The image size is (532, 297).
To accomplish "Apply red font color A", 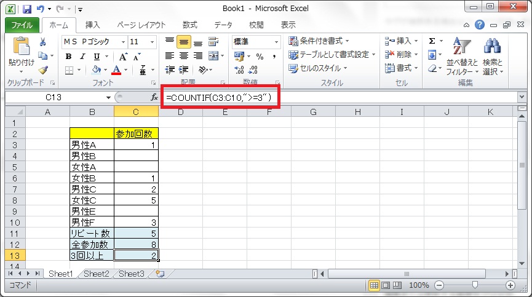I will click(116, 70).
